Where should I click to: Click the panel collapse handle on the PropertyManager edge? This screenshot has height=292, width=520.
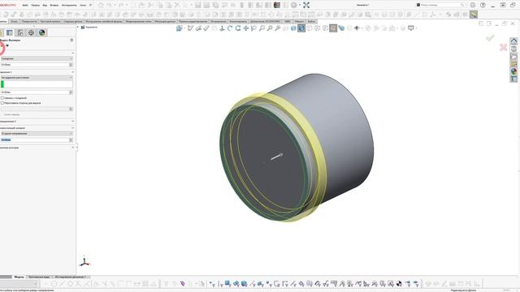[76, 148]
